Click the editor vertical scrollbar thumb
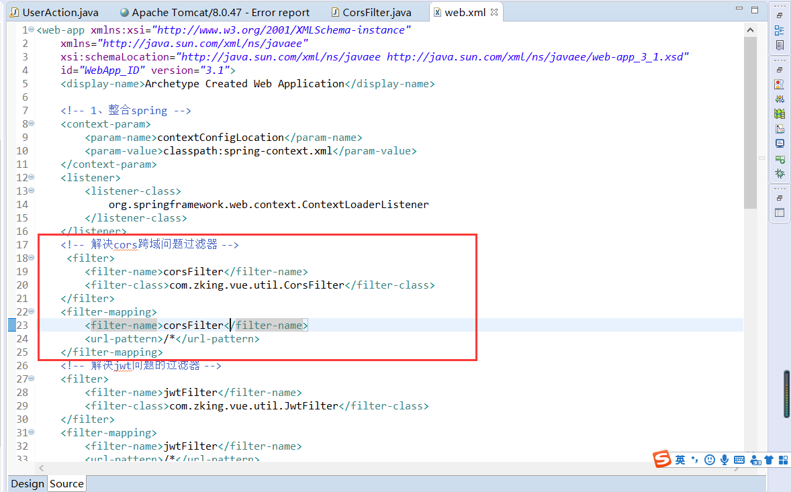Screen dimensions: 791x492 [x=750, y=122]
